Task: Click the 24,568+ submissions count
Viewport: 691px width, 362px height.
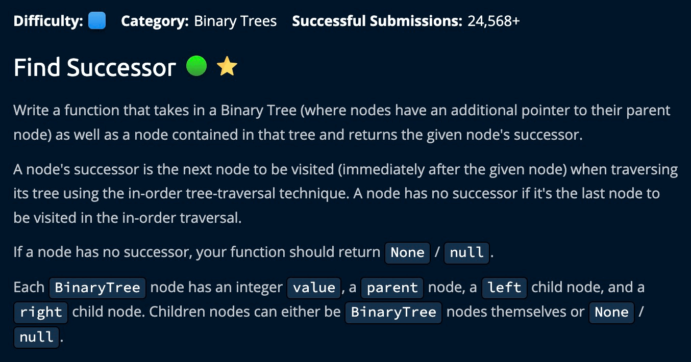Action: pyautogui.click(x=493, y=21)
